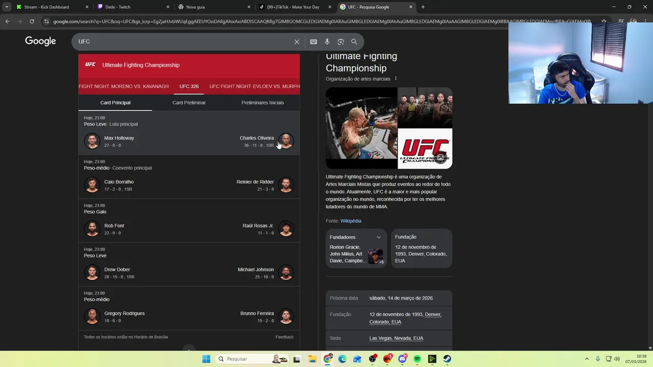Open File Explorer from taskbar
The image size is (653, 367).
click(312, 359)
